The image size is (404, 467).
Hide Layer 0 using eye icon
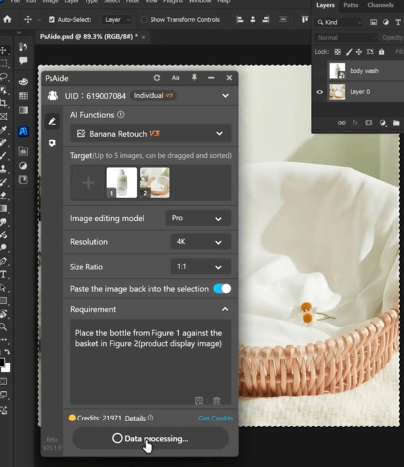point(319,92)
